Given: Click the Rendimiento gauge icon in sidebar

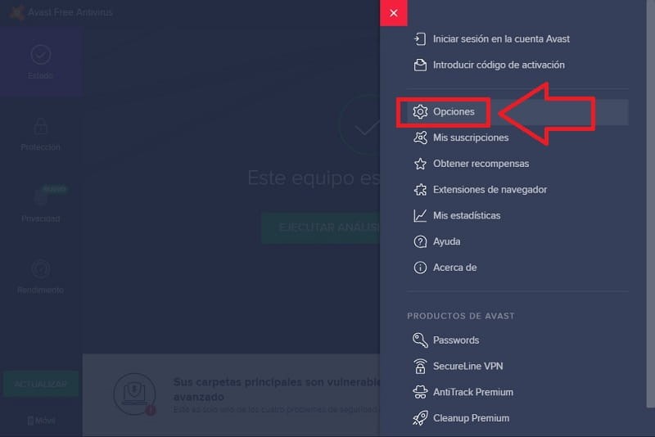Looking at the screenshot, I should point(40,269).
